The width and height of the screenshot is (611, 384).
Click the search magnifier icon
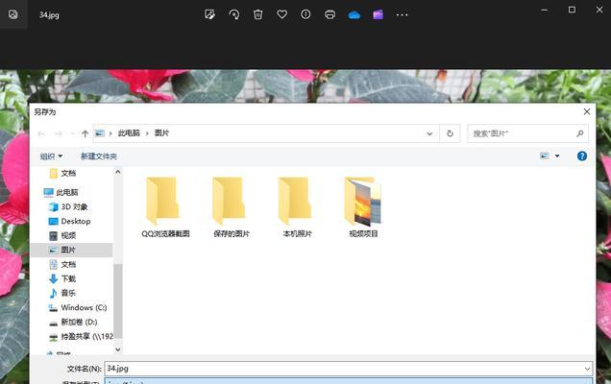(580, 133)
